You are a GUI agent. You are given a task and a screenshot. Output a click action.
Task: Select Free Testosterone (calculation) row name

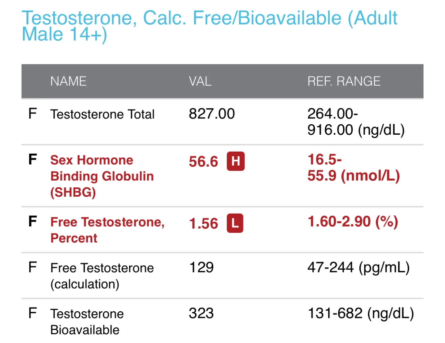[x=102, y=276]
